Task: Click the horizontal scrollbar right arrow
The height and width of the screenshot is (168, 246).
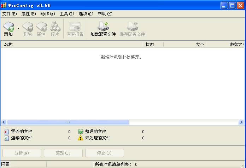Action: coord(241,122)
